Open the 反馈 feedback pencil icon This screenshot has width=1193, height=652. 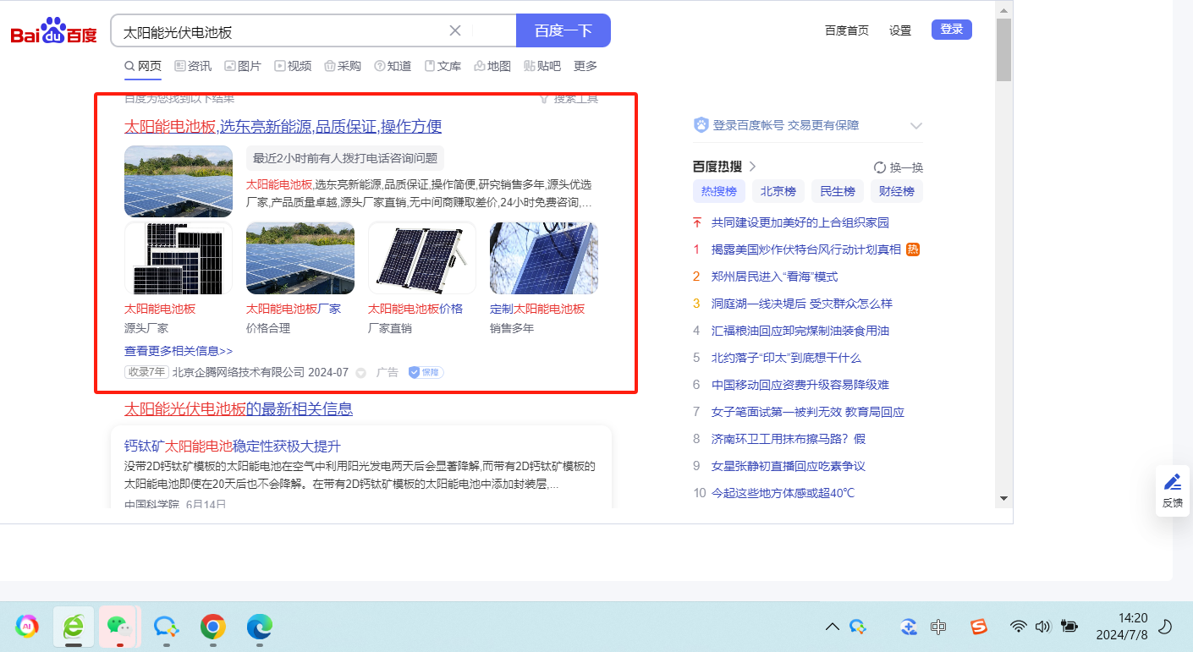[x=1172, y=482]
